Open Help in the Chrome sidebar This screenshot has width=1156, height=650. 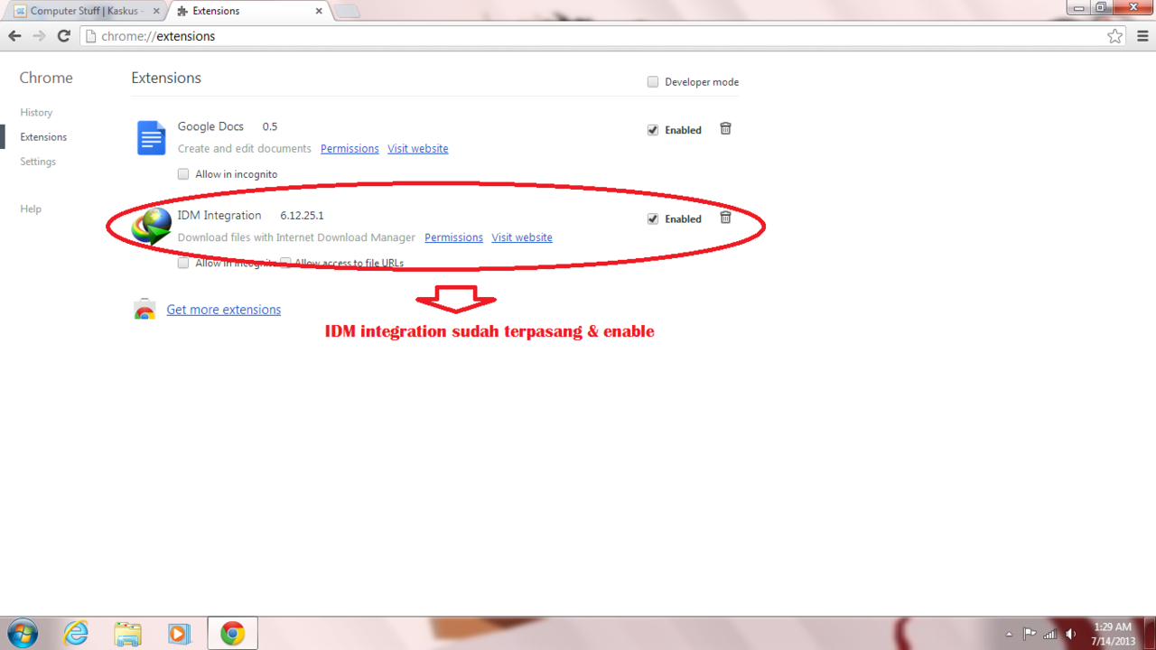(x=31, y=209)
